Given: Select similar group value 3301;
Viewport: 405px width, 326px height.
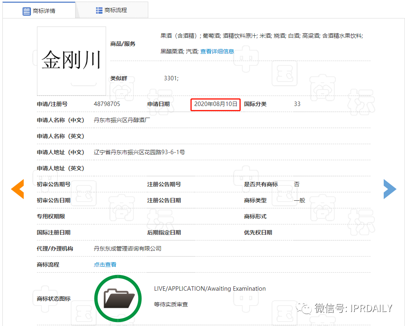Looking at the screenshot, I should [171, 78].
